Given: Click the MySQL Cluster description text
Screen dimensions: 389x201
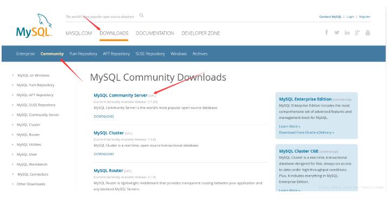Looking at the screenshot, I should [x=146, y=145].
